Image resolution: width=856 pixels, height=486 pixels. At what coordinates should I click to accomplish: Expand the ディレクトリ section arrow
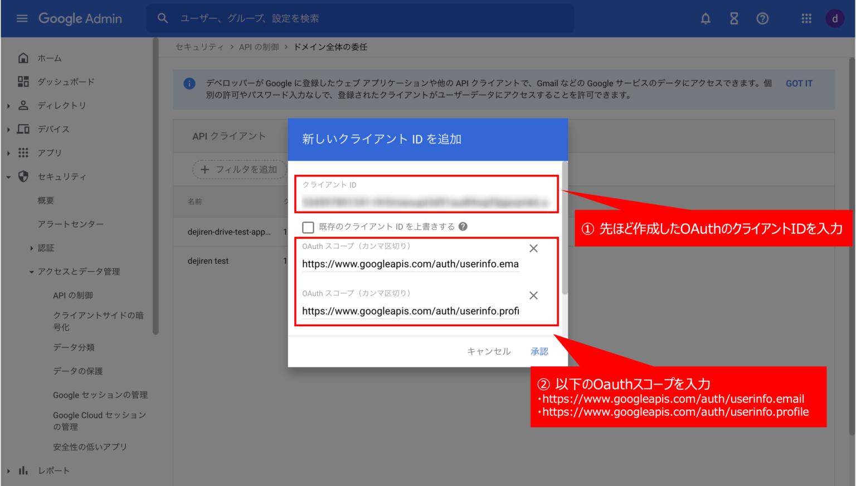click(x=8, y=105)
